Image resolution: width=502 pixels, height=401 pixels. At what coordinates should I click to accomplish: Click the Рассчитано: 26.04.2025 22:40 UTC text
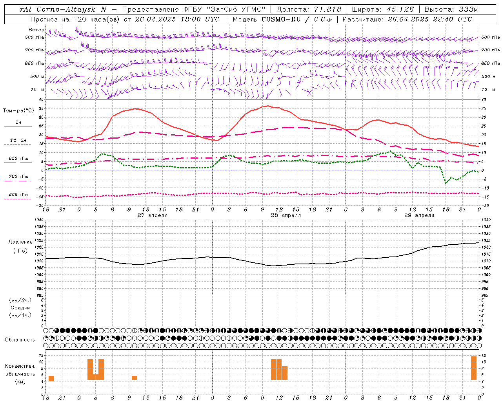[x=407, y=19]
